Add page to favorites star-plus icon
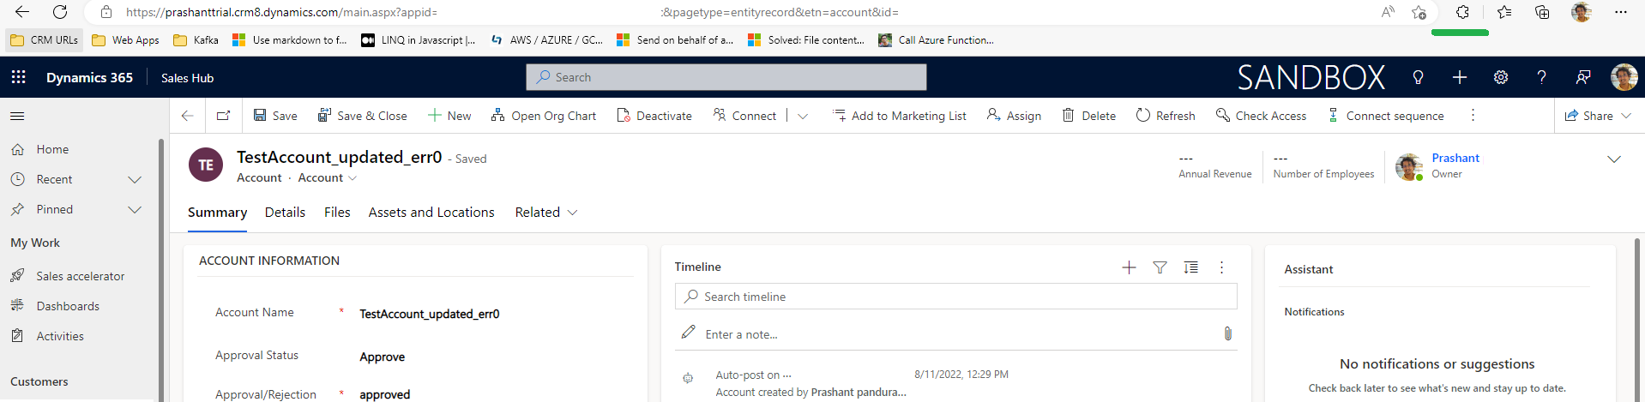 tap(1419, 12)
